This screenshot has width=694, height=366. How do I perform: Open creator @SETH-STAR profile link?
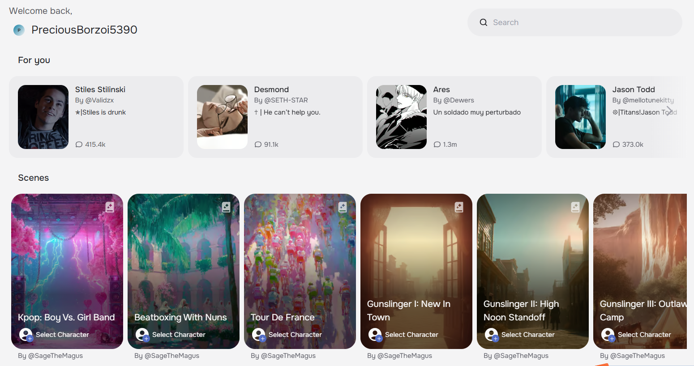(286, 100)
